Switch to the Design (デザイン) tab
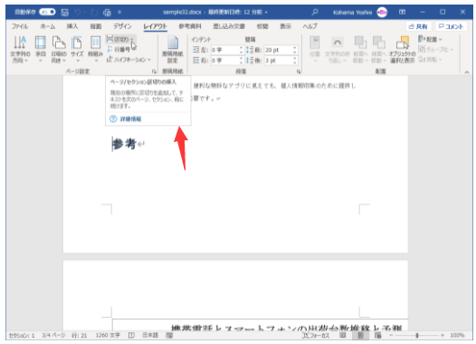This screenshot has height=344, width=476. coord(123,26)
